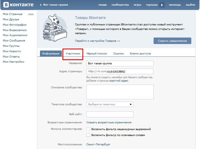Open Моя Страница in the sidebar

coord(12,14)
